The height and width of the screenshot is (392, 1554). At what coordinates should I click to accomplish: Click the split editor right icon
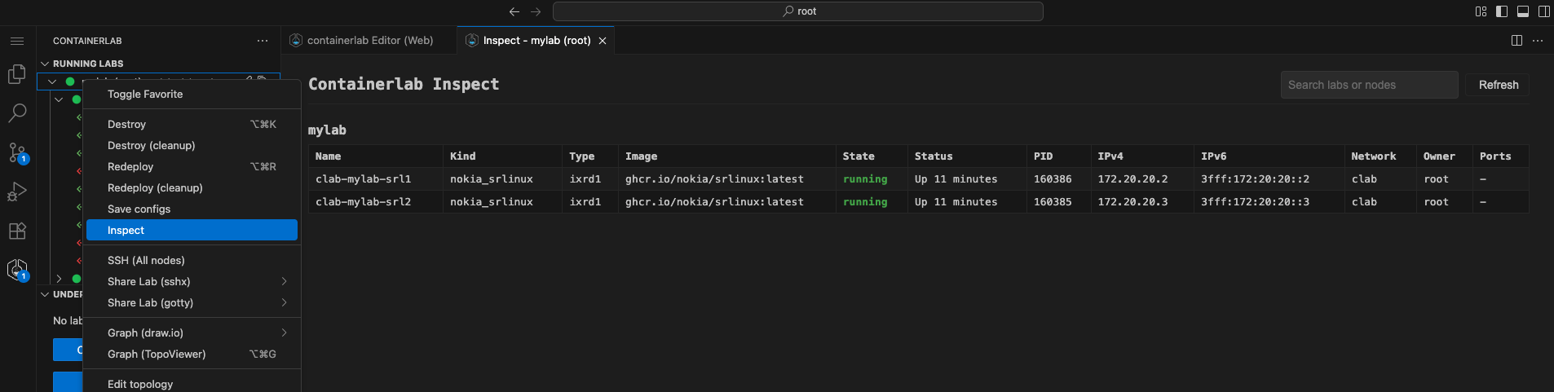coord(1516,41)
